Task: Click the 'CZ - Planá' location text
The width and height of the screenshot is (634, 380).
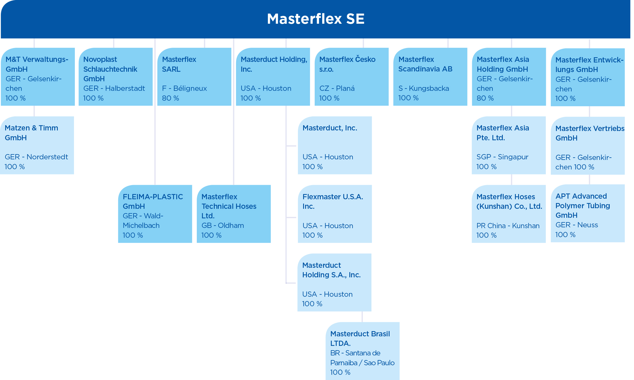Action: (337, 88)
